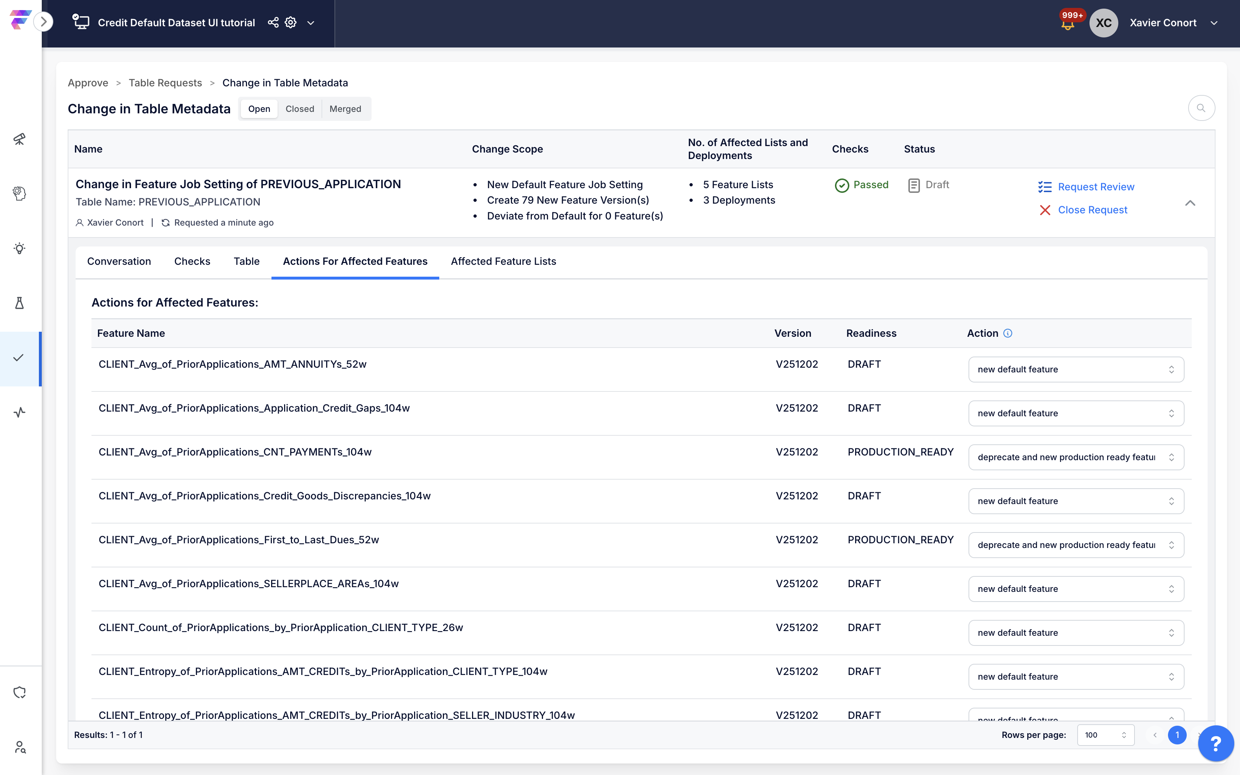Click the search magnifier icon
The image size is (1240, 775).
point(1200,108)
